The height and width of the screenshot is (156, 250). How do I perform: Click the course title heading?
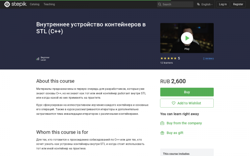point(91,28)
